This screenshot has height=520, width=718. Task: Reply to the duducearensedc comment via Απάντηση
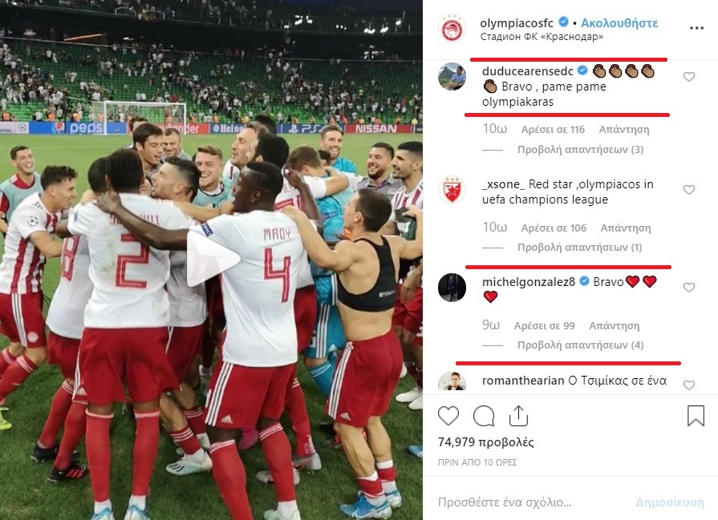[624, 130]
